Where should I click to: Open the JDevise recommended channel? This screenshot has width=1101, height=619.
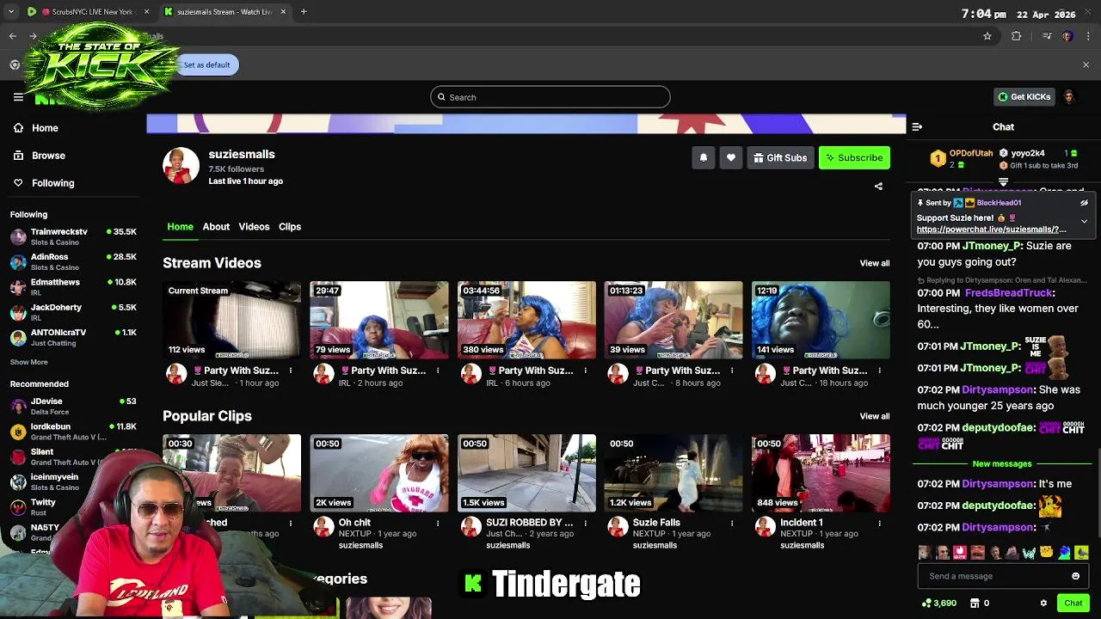pos(73,406)
